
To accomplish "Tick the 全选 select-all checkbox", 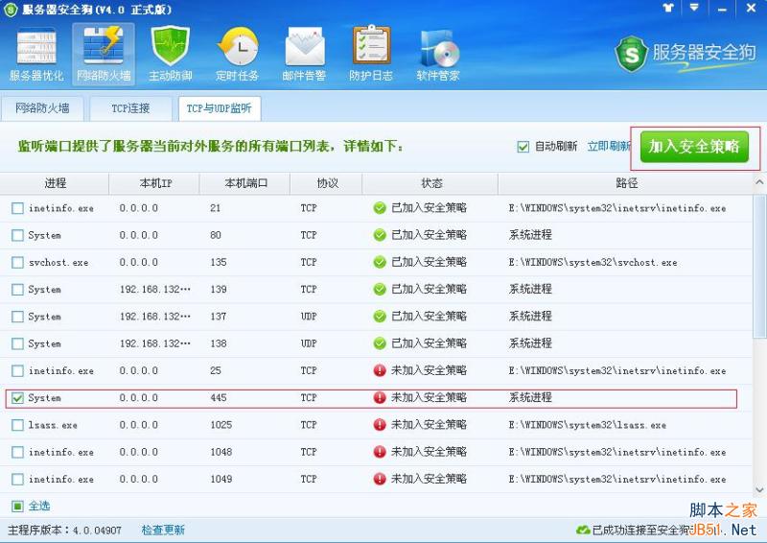I will tap(17, 506).
